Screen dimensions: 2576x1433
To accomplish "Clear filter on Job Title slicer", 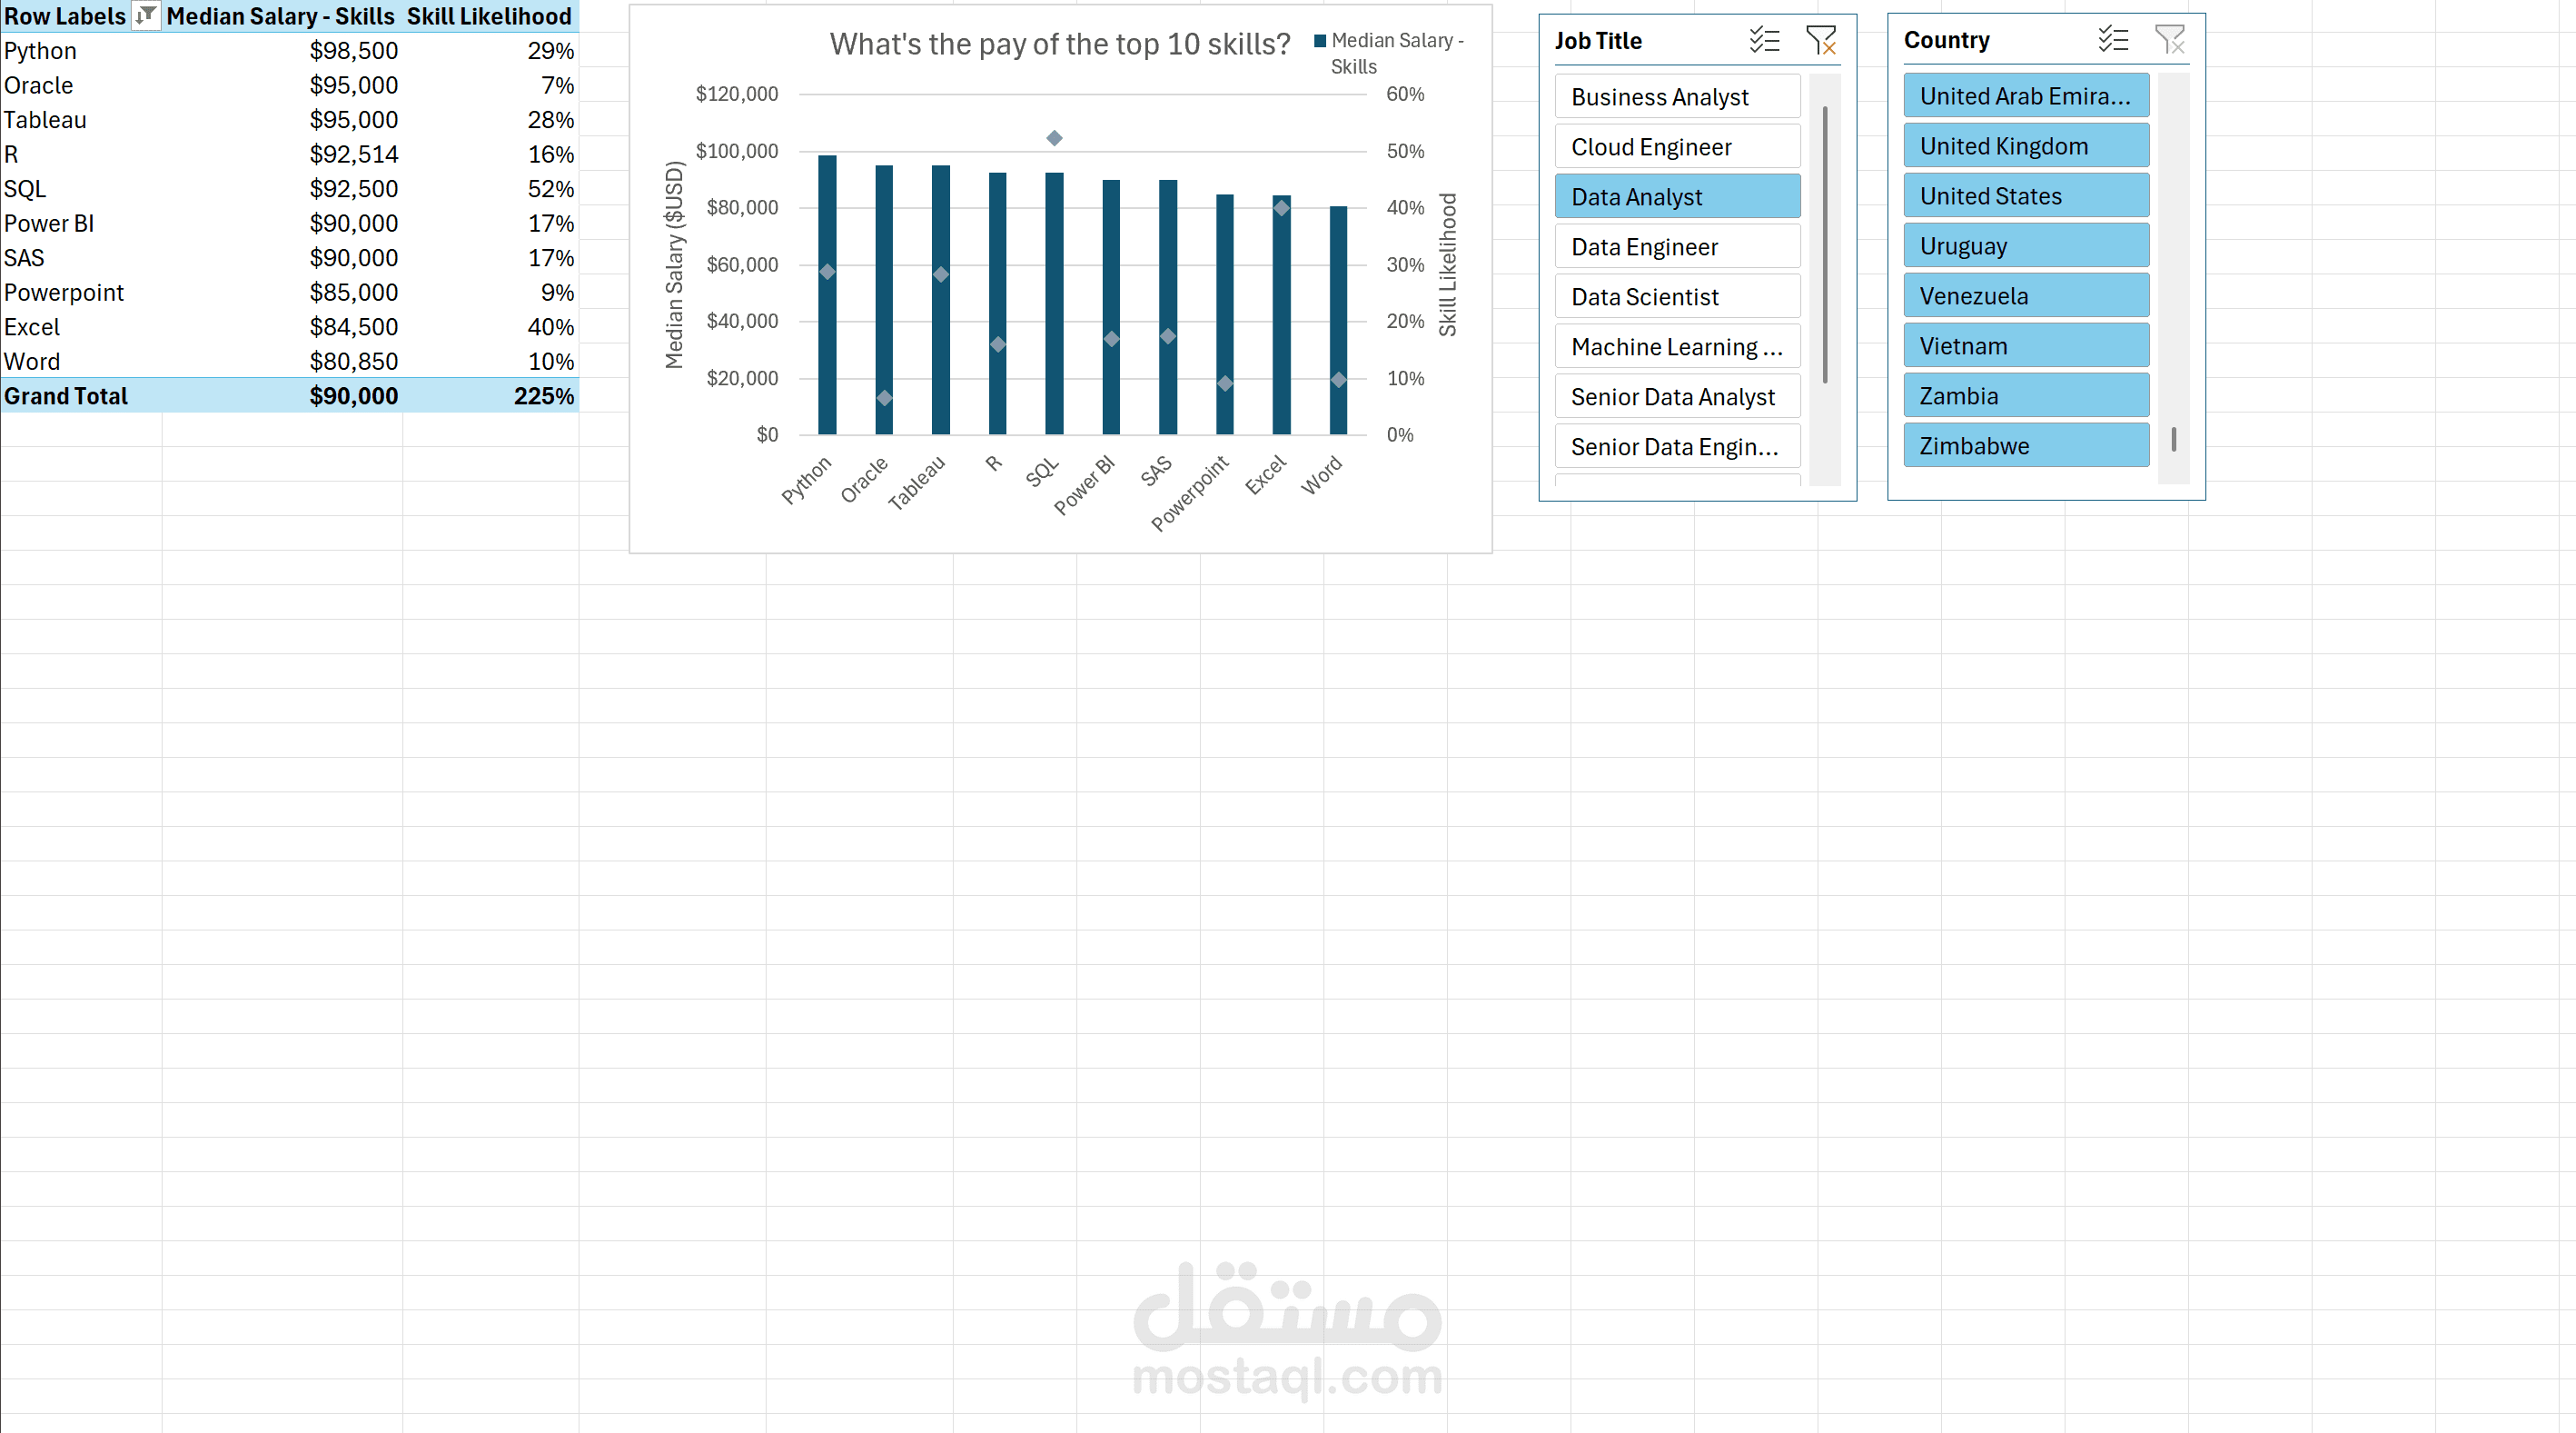I will pyautogui.click(x=1820, y=40).
